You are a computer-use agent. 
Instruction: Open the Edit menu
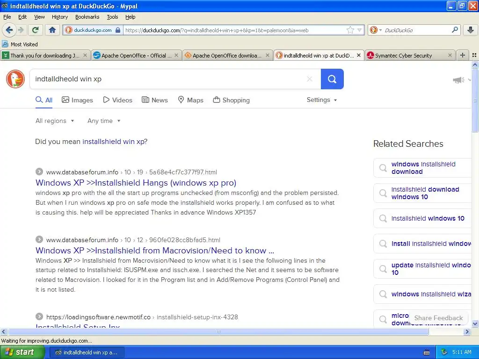(22, 17)
